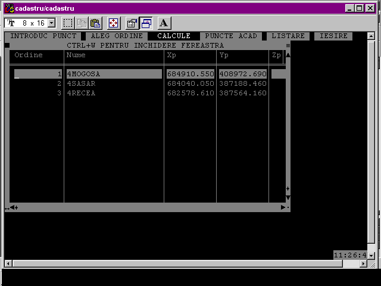This screenshot has height=286, width=381.
Task: Open the INTRODUC PUNCT menu
Action: [x=43, y=36]
